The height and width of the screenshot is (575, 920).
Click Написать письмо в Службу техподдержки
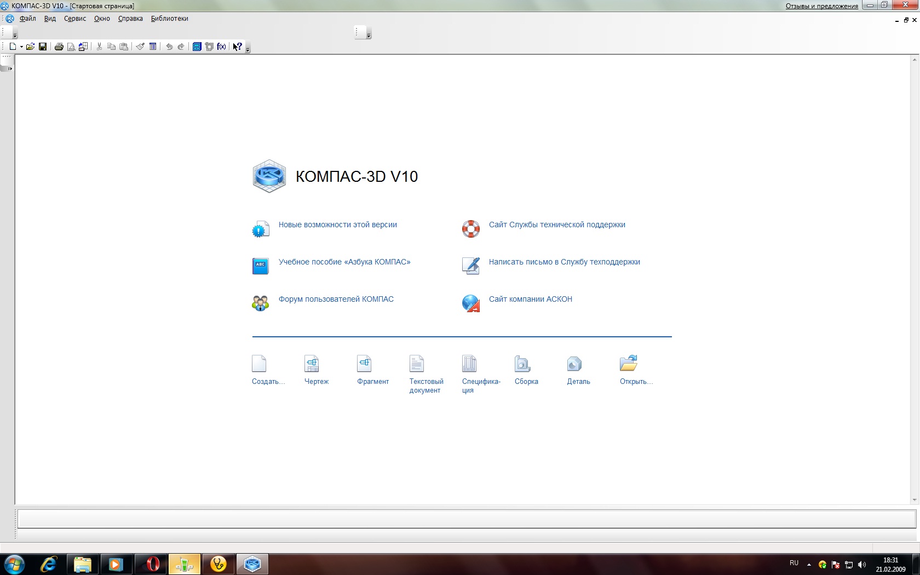[564, 262]
